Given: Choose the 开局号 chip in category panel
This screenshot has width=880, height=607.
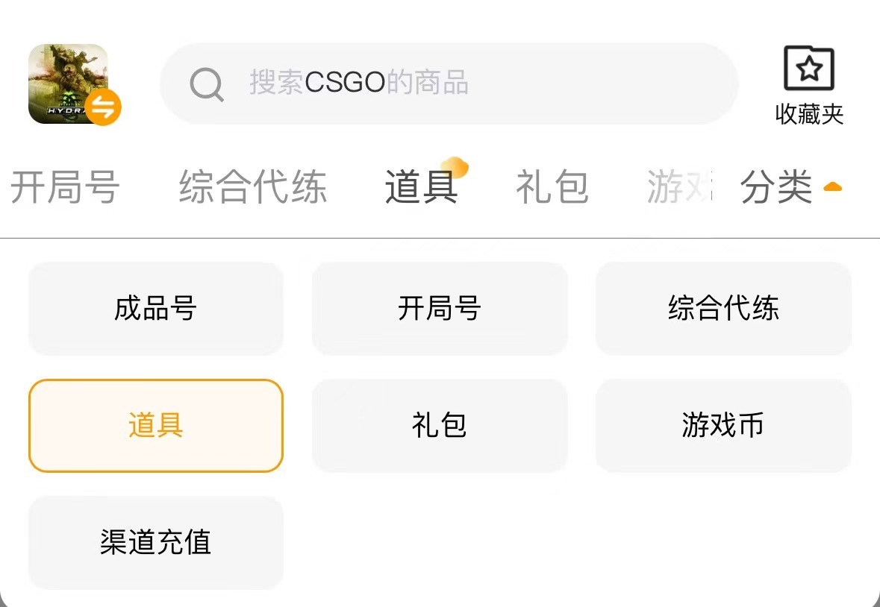Looking at the screenshot, I should (x=439, y=309).
